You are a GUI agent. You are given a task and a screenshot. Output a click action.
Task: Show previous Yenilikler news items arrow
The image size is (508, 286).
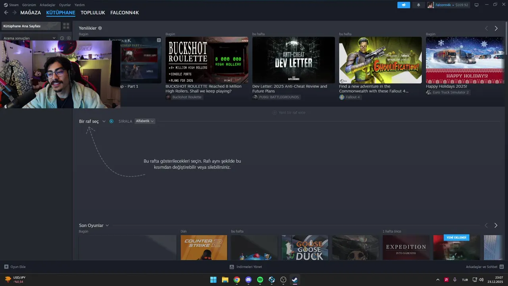486,28
